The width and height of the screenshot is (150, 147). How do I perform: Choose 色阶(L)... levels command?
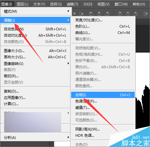pos(103,26)
